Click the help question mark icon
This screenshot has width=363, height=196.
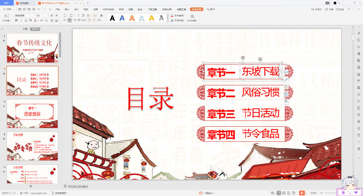[x=348, y=9]
